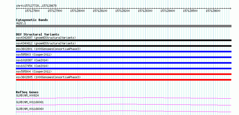Select the blue bar under nsv1018387
239x115 pixels.
click(x=124, y=63)
